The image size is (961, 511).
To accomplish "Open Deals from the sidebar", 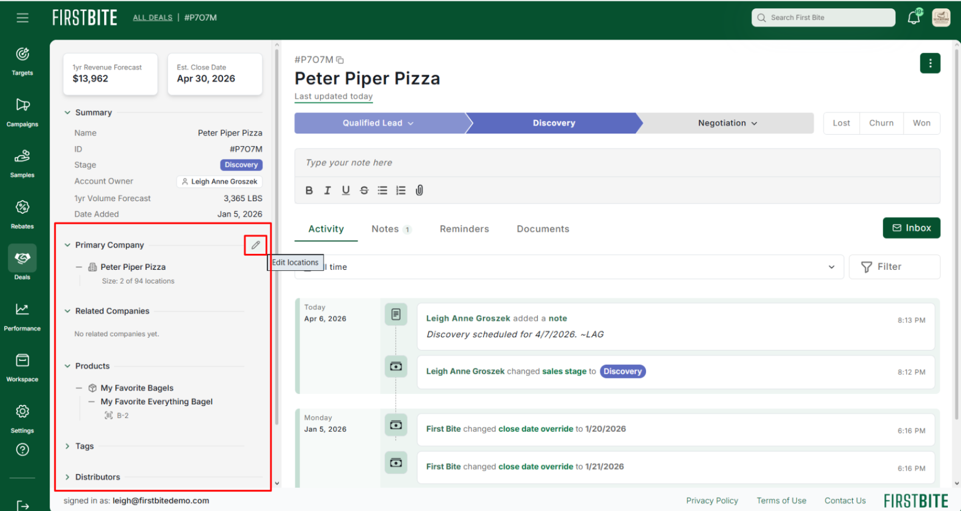I will tap(22, 263).
